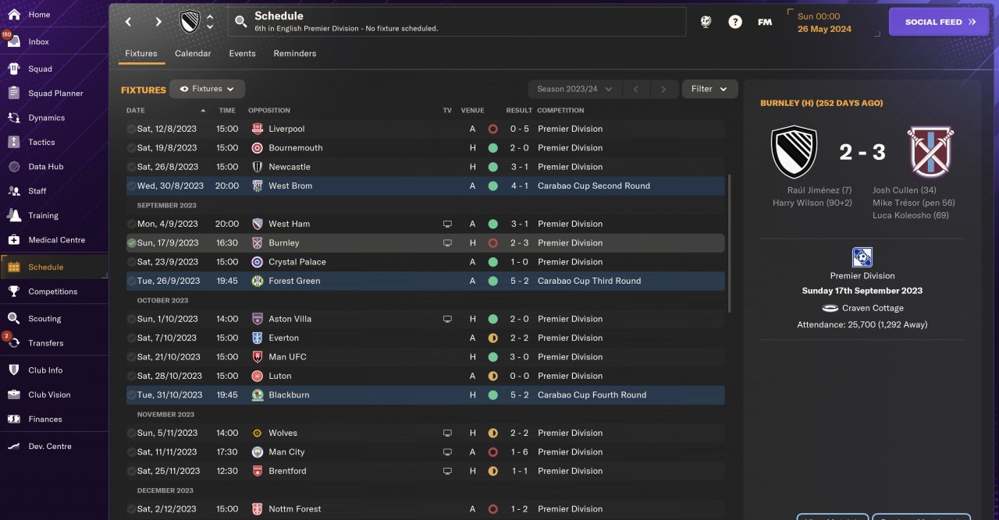Open the Filter dropdown
This screenshot has height=520, width=999.
(x=709, y=89)
